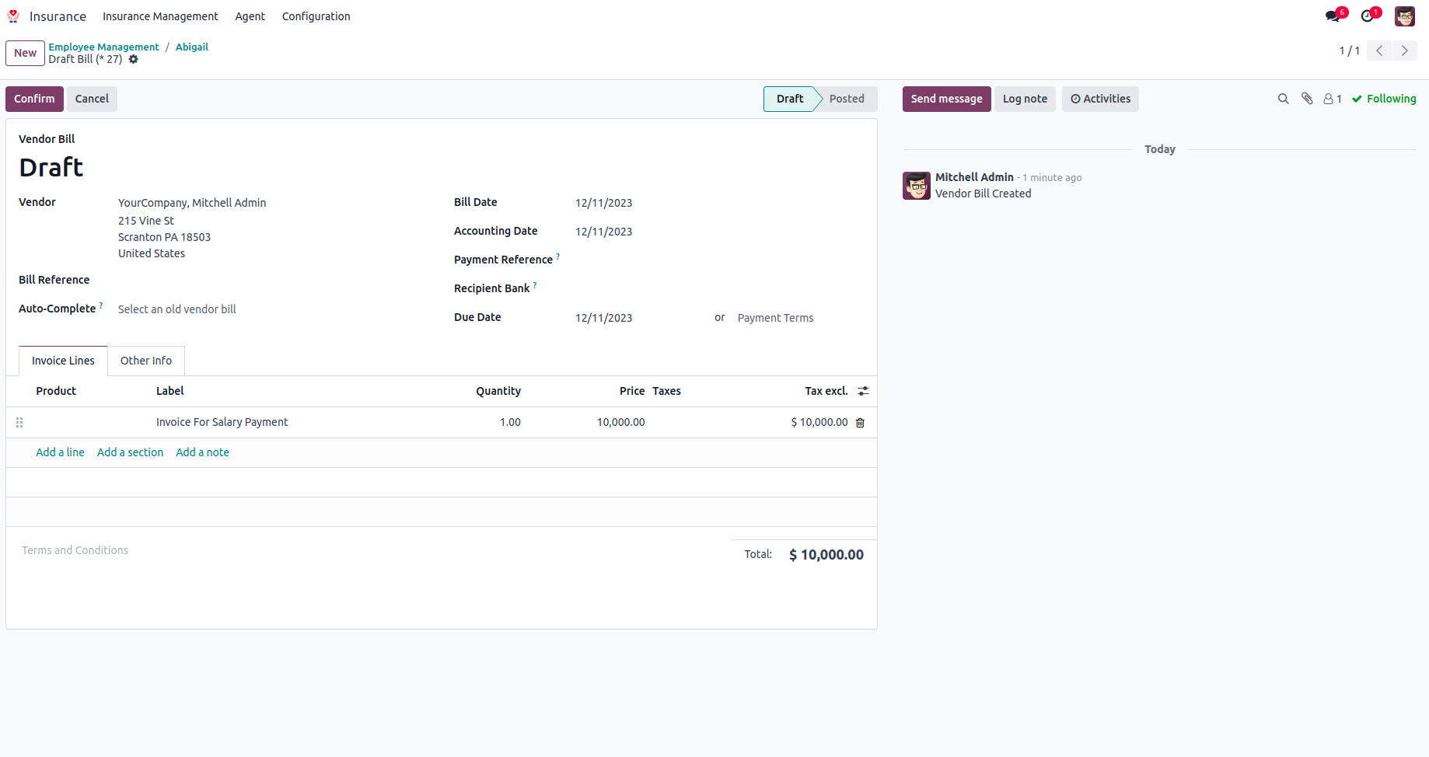Click the Product cell of invoice line
This screenshot has width=1429, height=757.
pyautogui.click(x=92, y=422)
